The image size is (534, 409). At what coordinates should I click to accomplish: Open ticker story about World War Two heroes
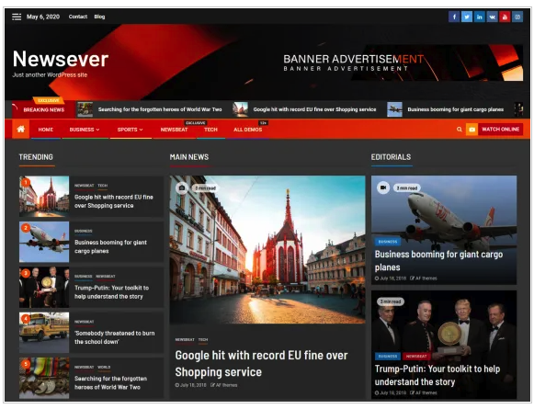pos(160,109)
